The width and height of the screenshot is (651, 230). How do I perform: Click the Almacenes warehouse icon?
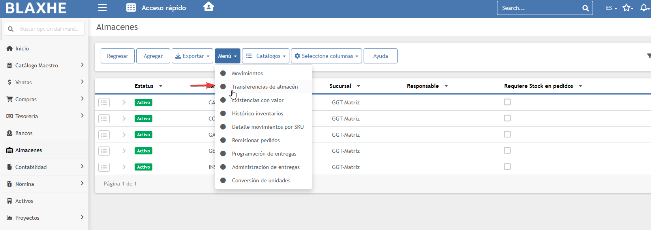[9, 150]
